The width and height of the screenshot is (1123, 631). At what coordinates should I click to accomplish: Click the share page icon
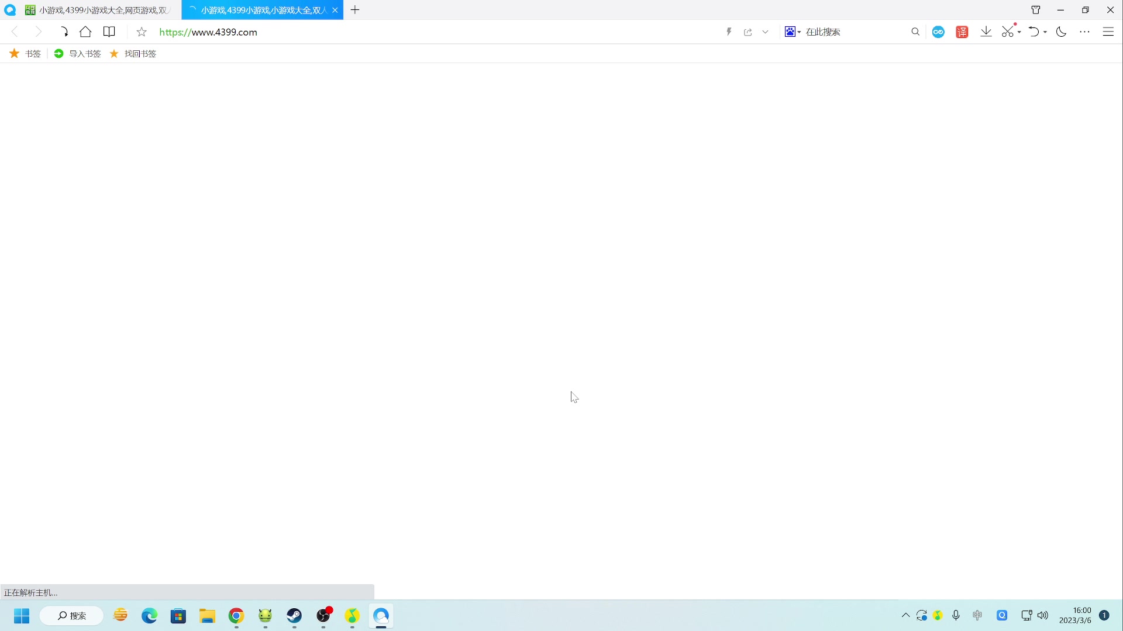point(748,32)
